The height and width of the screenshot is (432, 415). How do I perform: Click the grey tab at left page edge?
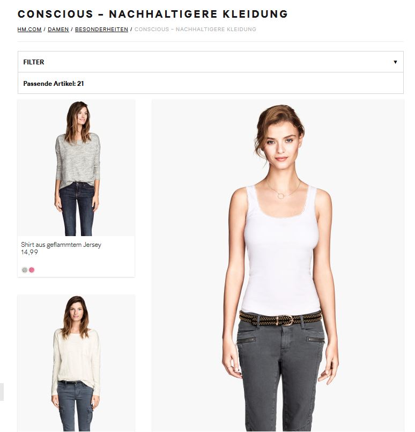coord(2,392)
